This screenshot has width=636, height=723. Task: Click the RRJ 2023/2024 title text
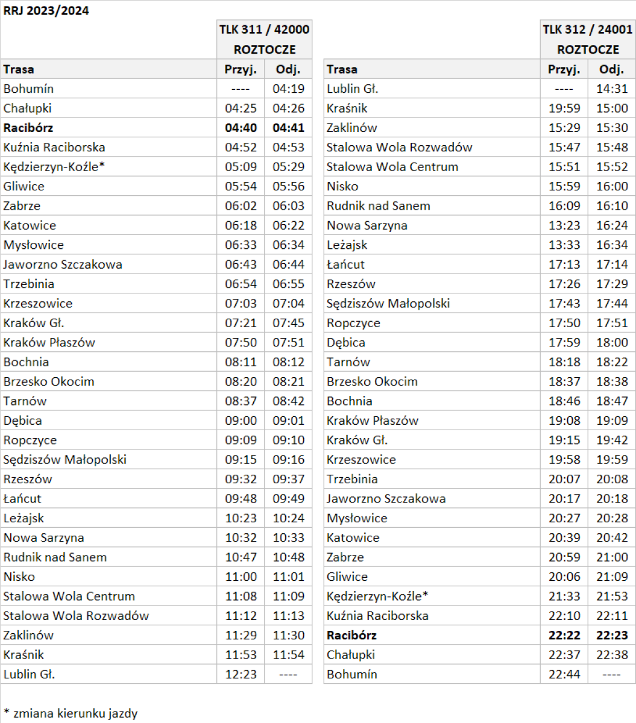point(46,11)
